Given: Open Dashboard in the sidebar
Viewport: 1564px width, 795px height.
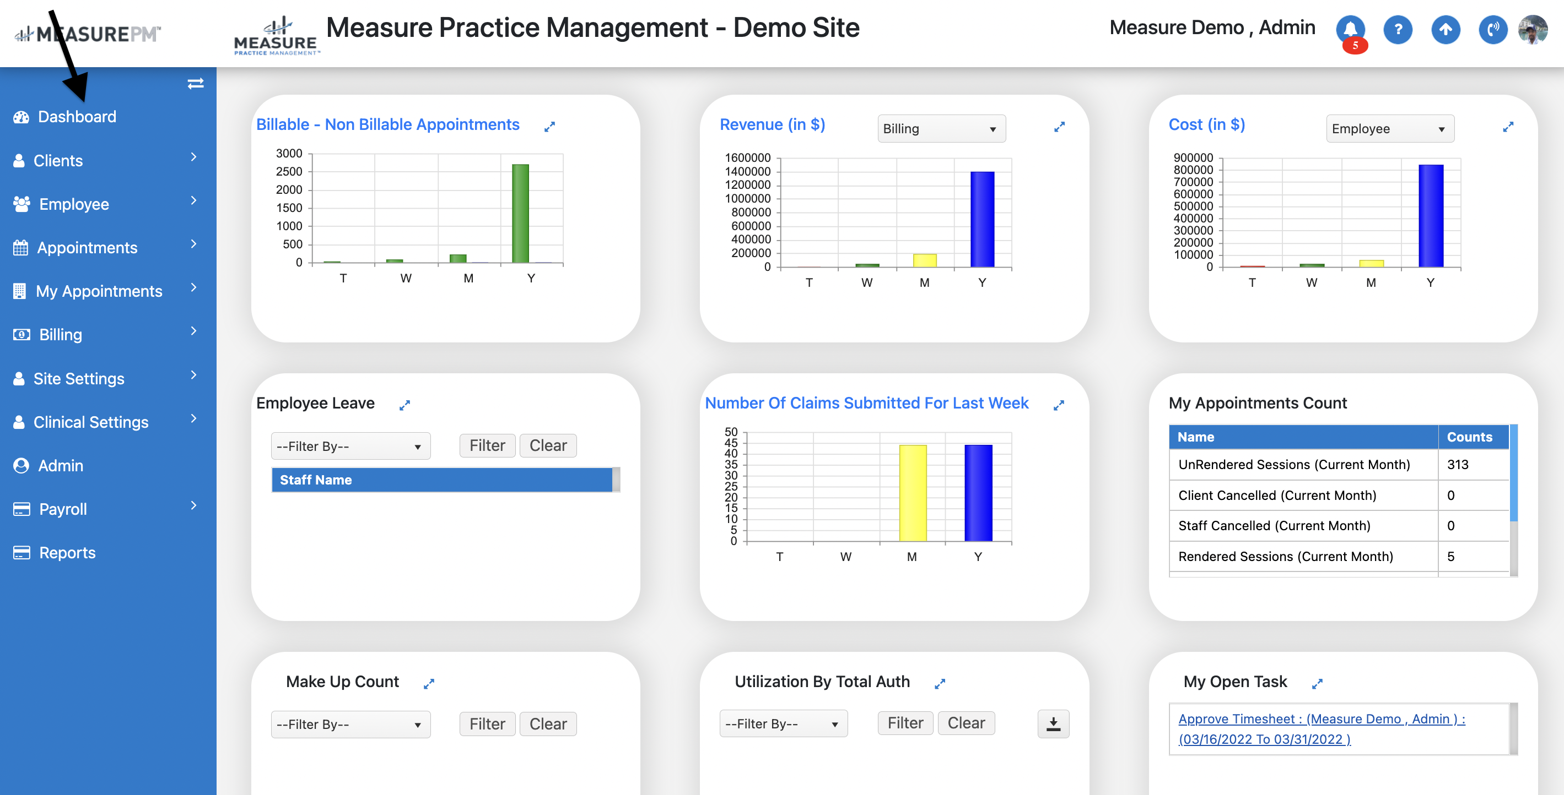Looking at the screenshot, I should [77, 116].
